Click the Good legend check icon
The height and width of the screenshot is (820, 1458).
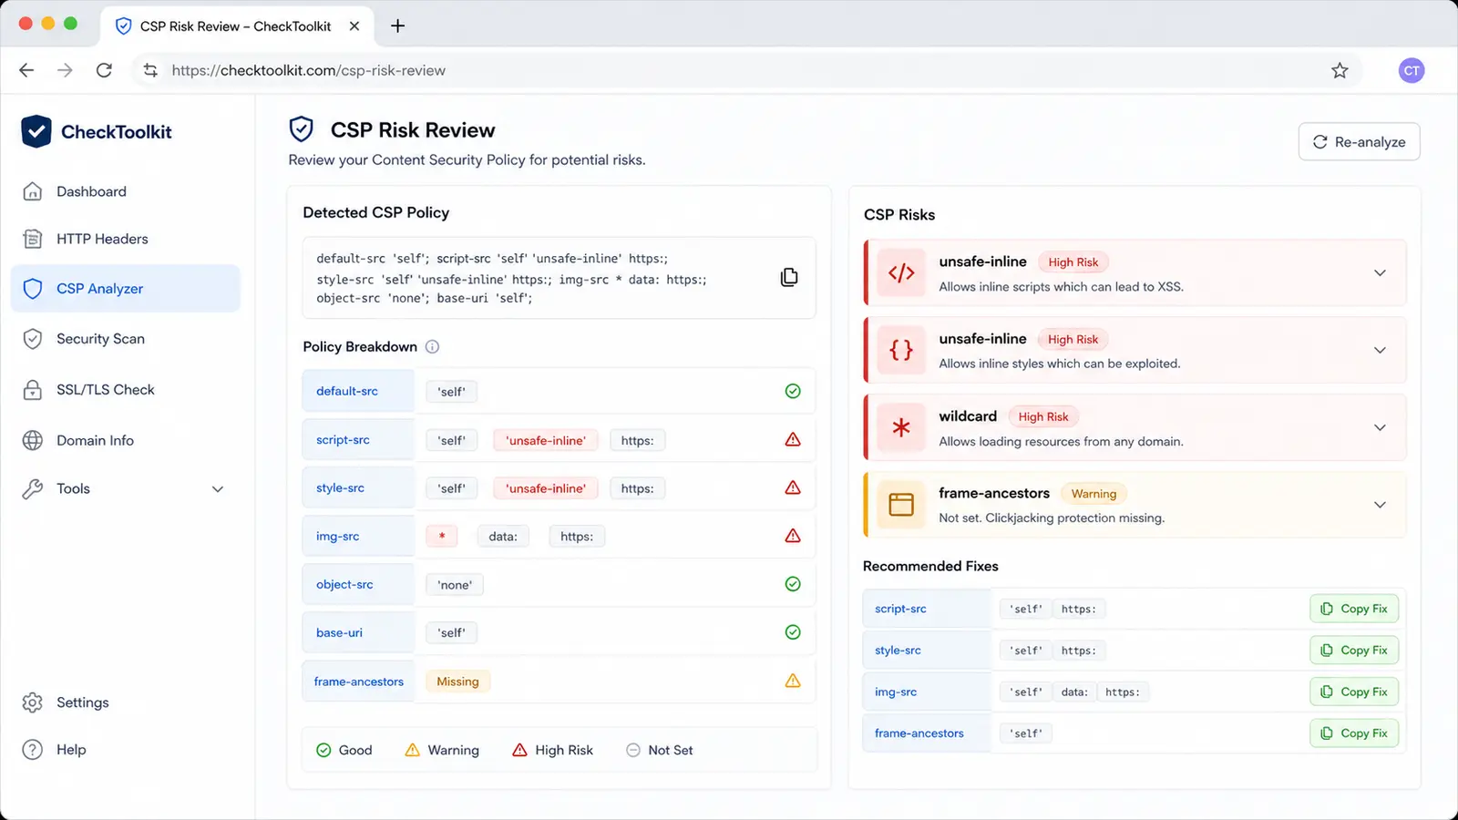coord(323,750)
